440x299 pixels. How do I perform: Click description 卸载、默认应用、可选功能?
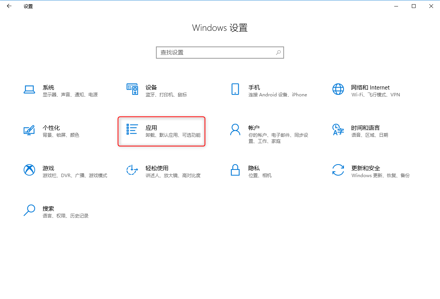173,135
